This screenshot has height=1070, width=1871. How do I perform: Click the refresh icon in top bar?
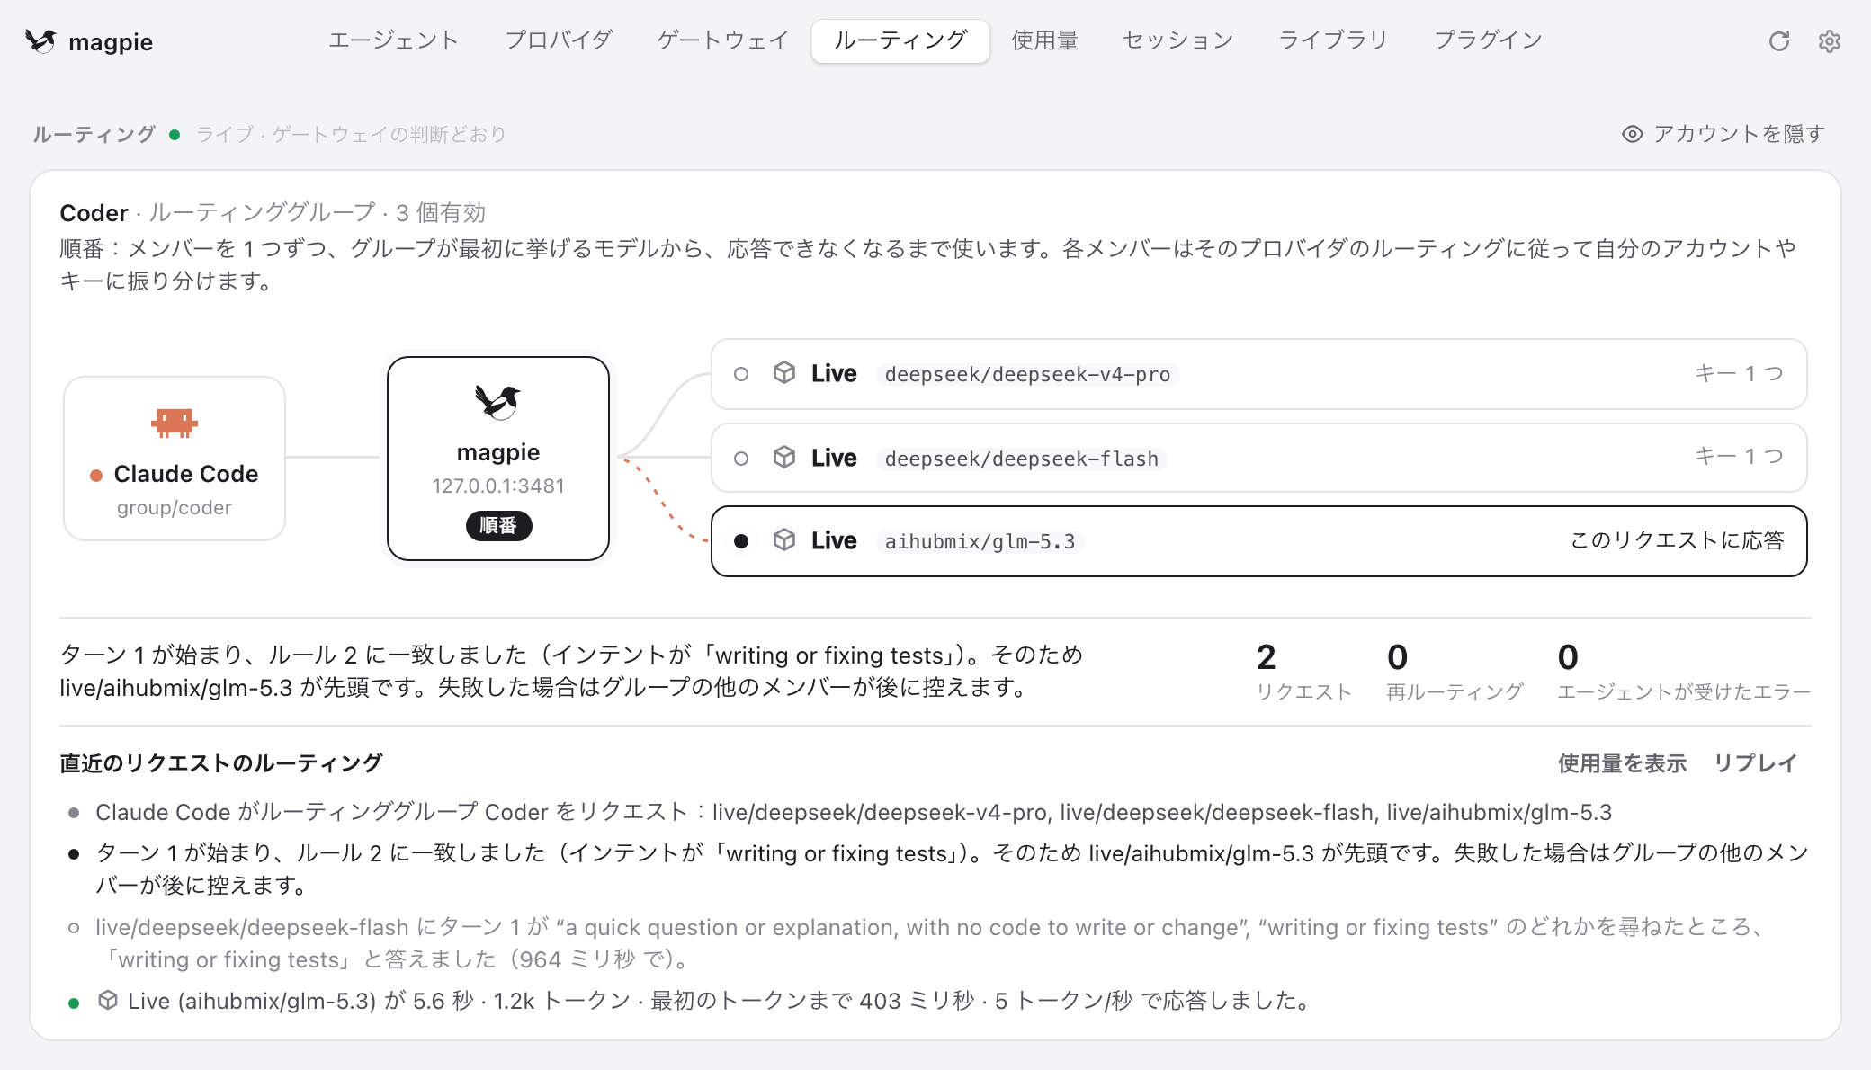click(x=1778, y=41)
